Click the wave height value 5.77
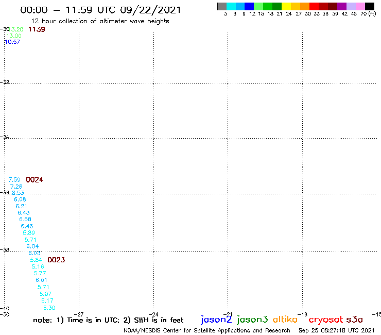 40,273
